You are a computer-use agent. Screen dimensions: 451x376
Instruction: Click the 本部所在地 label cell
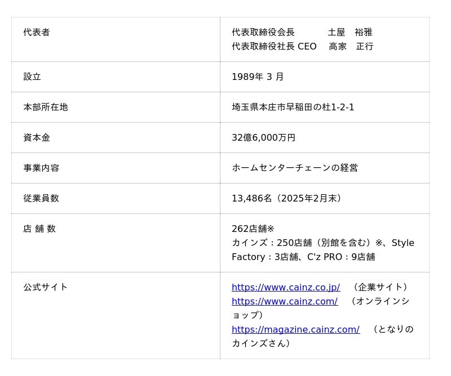click(45, 107)
